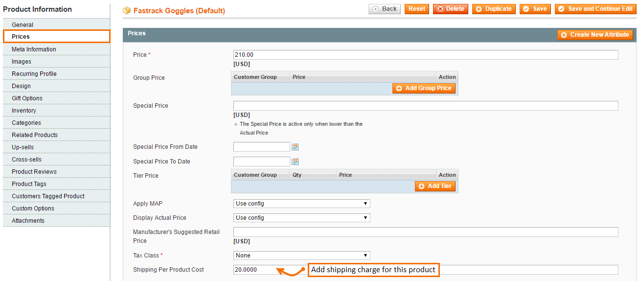
Task: Create New Attribute in Prices
Action: [595, 35]
